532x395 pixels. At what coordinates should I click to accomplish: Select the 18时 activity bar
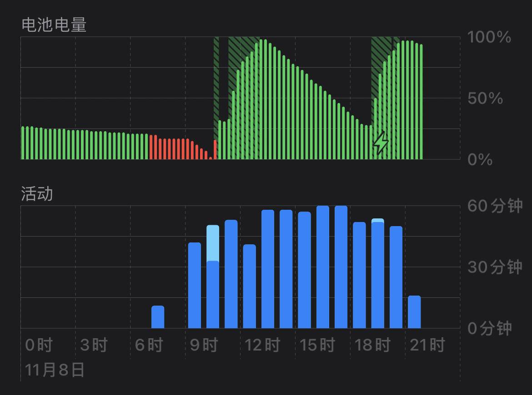point(359,275)
